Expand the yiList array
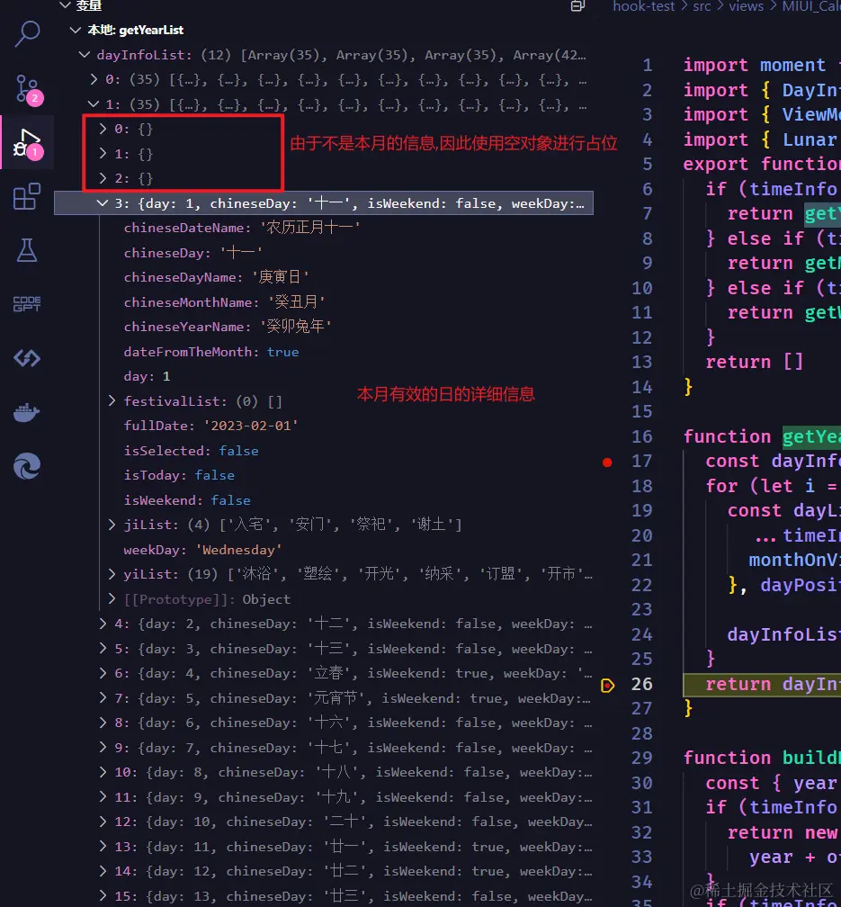Screen dimensions: 841x907 (112, 574)
